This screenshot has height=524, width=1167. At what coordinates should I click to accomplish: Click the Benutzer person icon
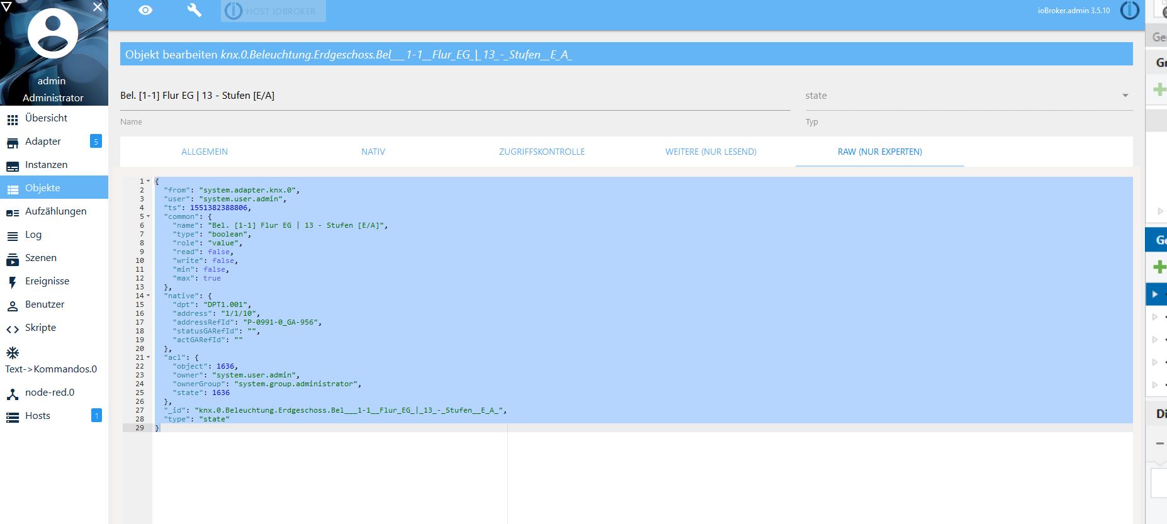(x=13, y=306)
